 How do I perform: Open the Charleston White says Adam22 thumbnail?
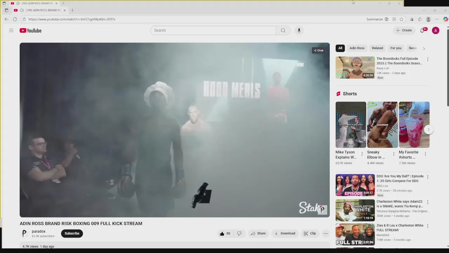(355, 210)
